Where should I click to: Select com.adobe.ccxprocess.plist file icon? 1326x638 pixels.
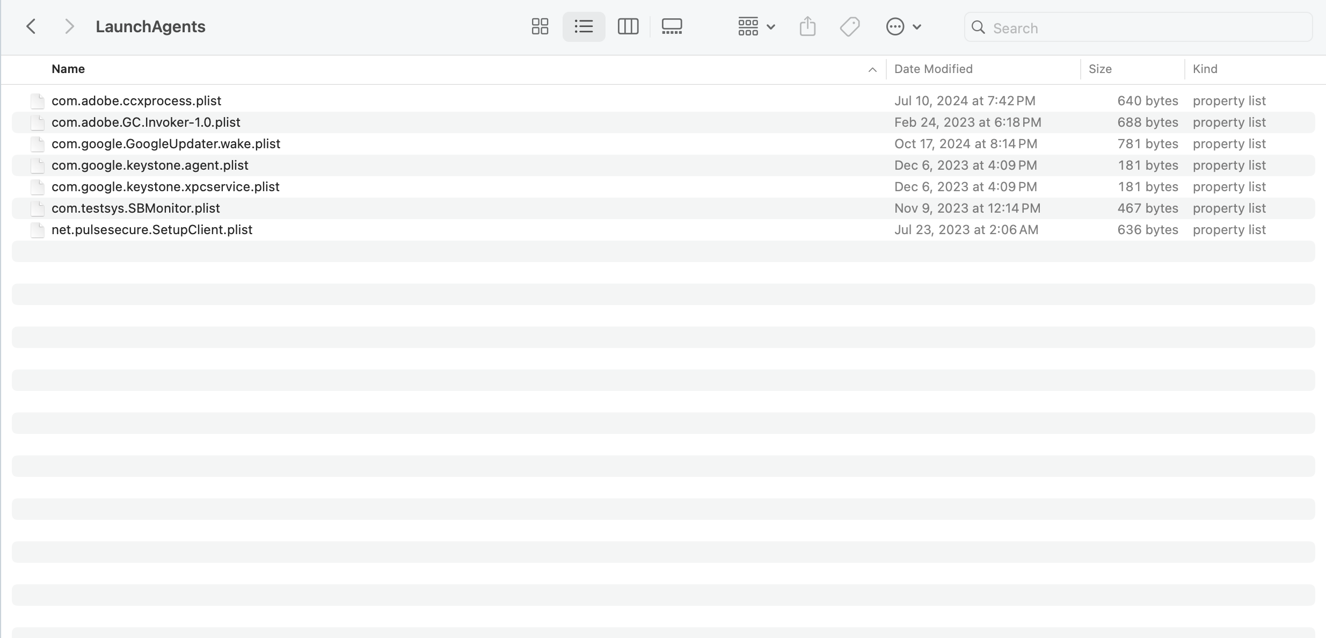37,101
